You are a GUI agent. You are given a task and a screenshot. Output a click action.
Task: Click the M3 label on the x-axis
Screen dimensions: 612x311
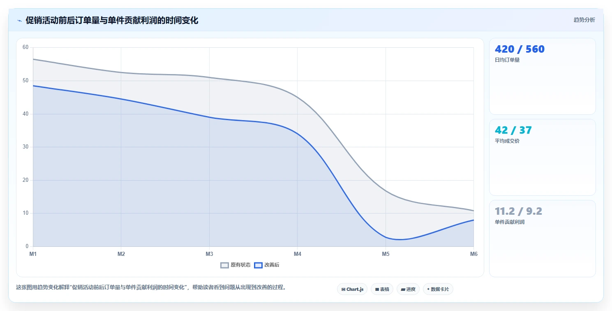(x=209, y=254)
